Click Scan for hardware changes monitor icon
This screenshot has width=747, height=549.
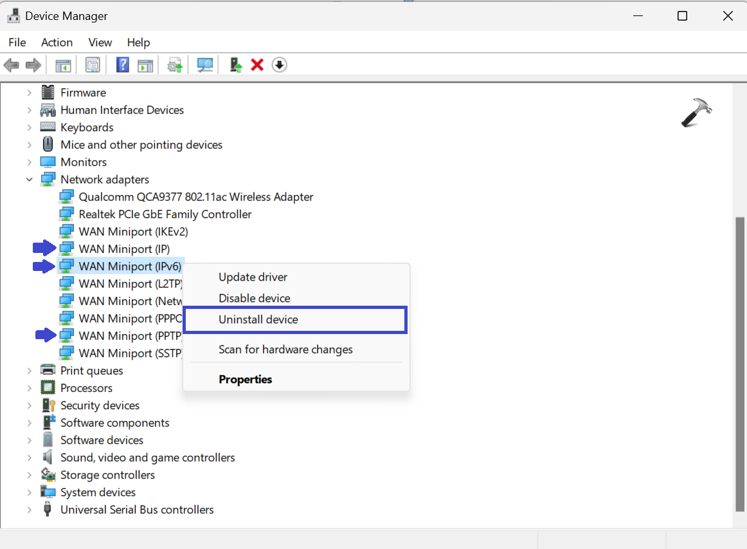(x=205, y=65)
